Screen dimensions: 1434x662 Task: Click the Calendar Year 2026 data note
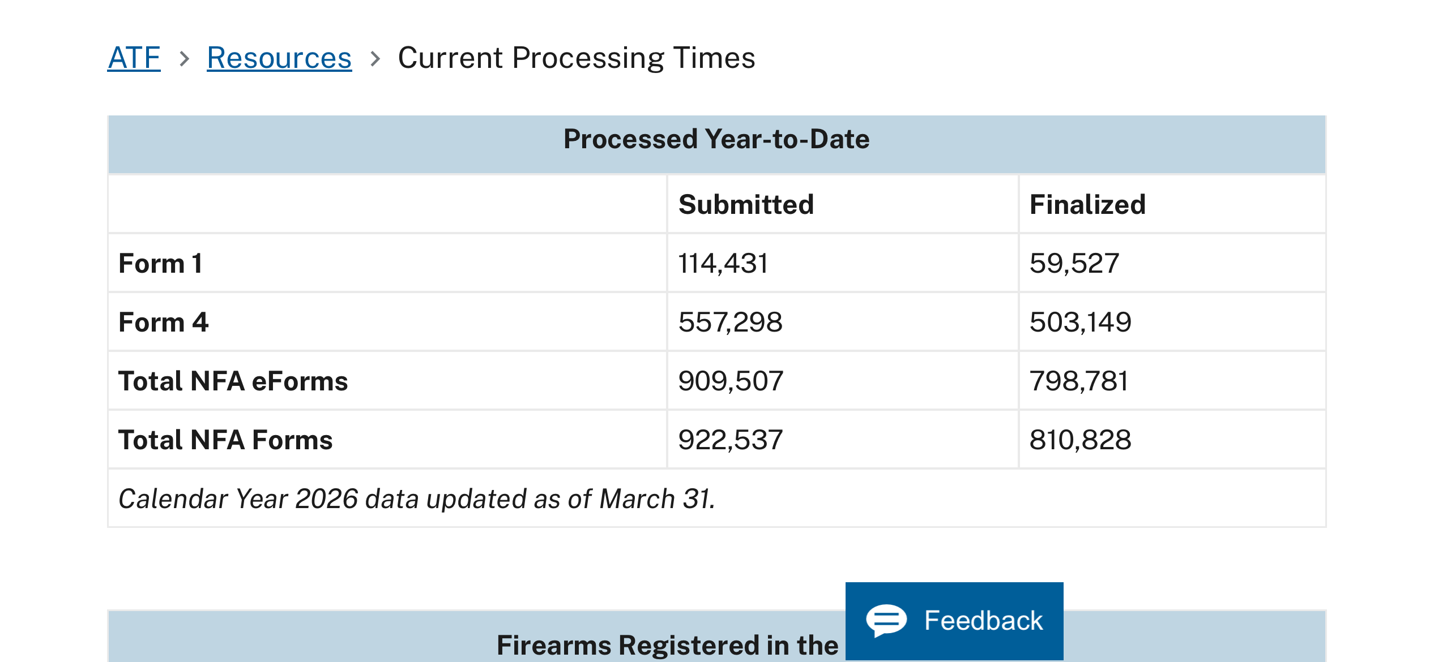click(417, 498)
